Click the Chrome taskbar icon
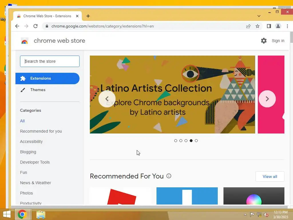293x220 pixels. click(x=22, y=214)
